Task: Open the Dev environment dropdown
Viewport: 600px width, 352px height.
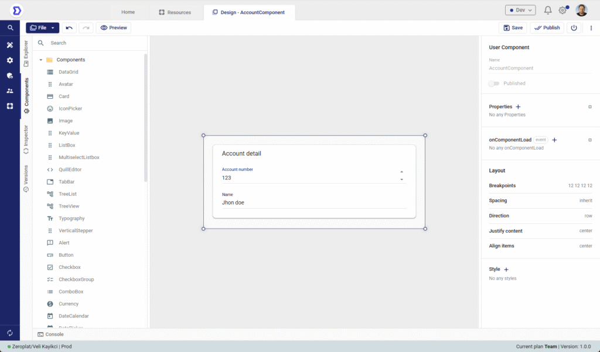Action: 520,11
